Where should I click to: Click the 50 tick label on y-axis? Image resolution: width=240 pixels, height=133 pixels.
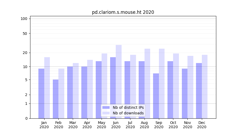point(25,34)
